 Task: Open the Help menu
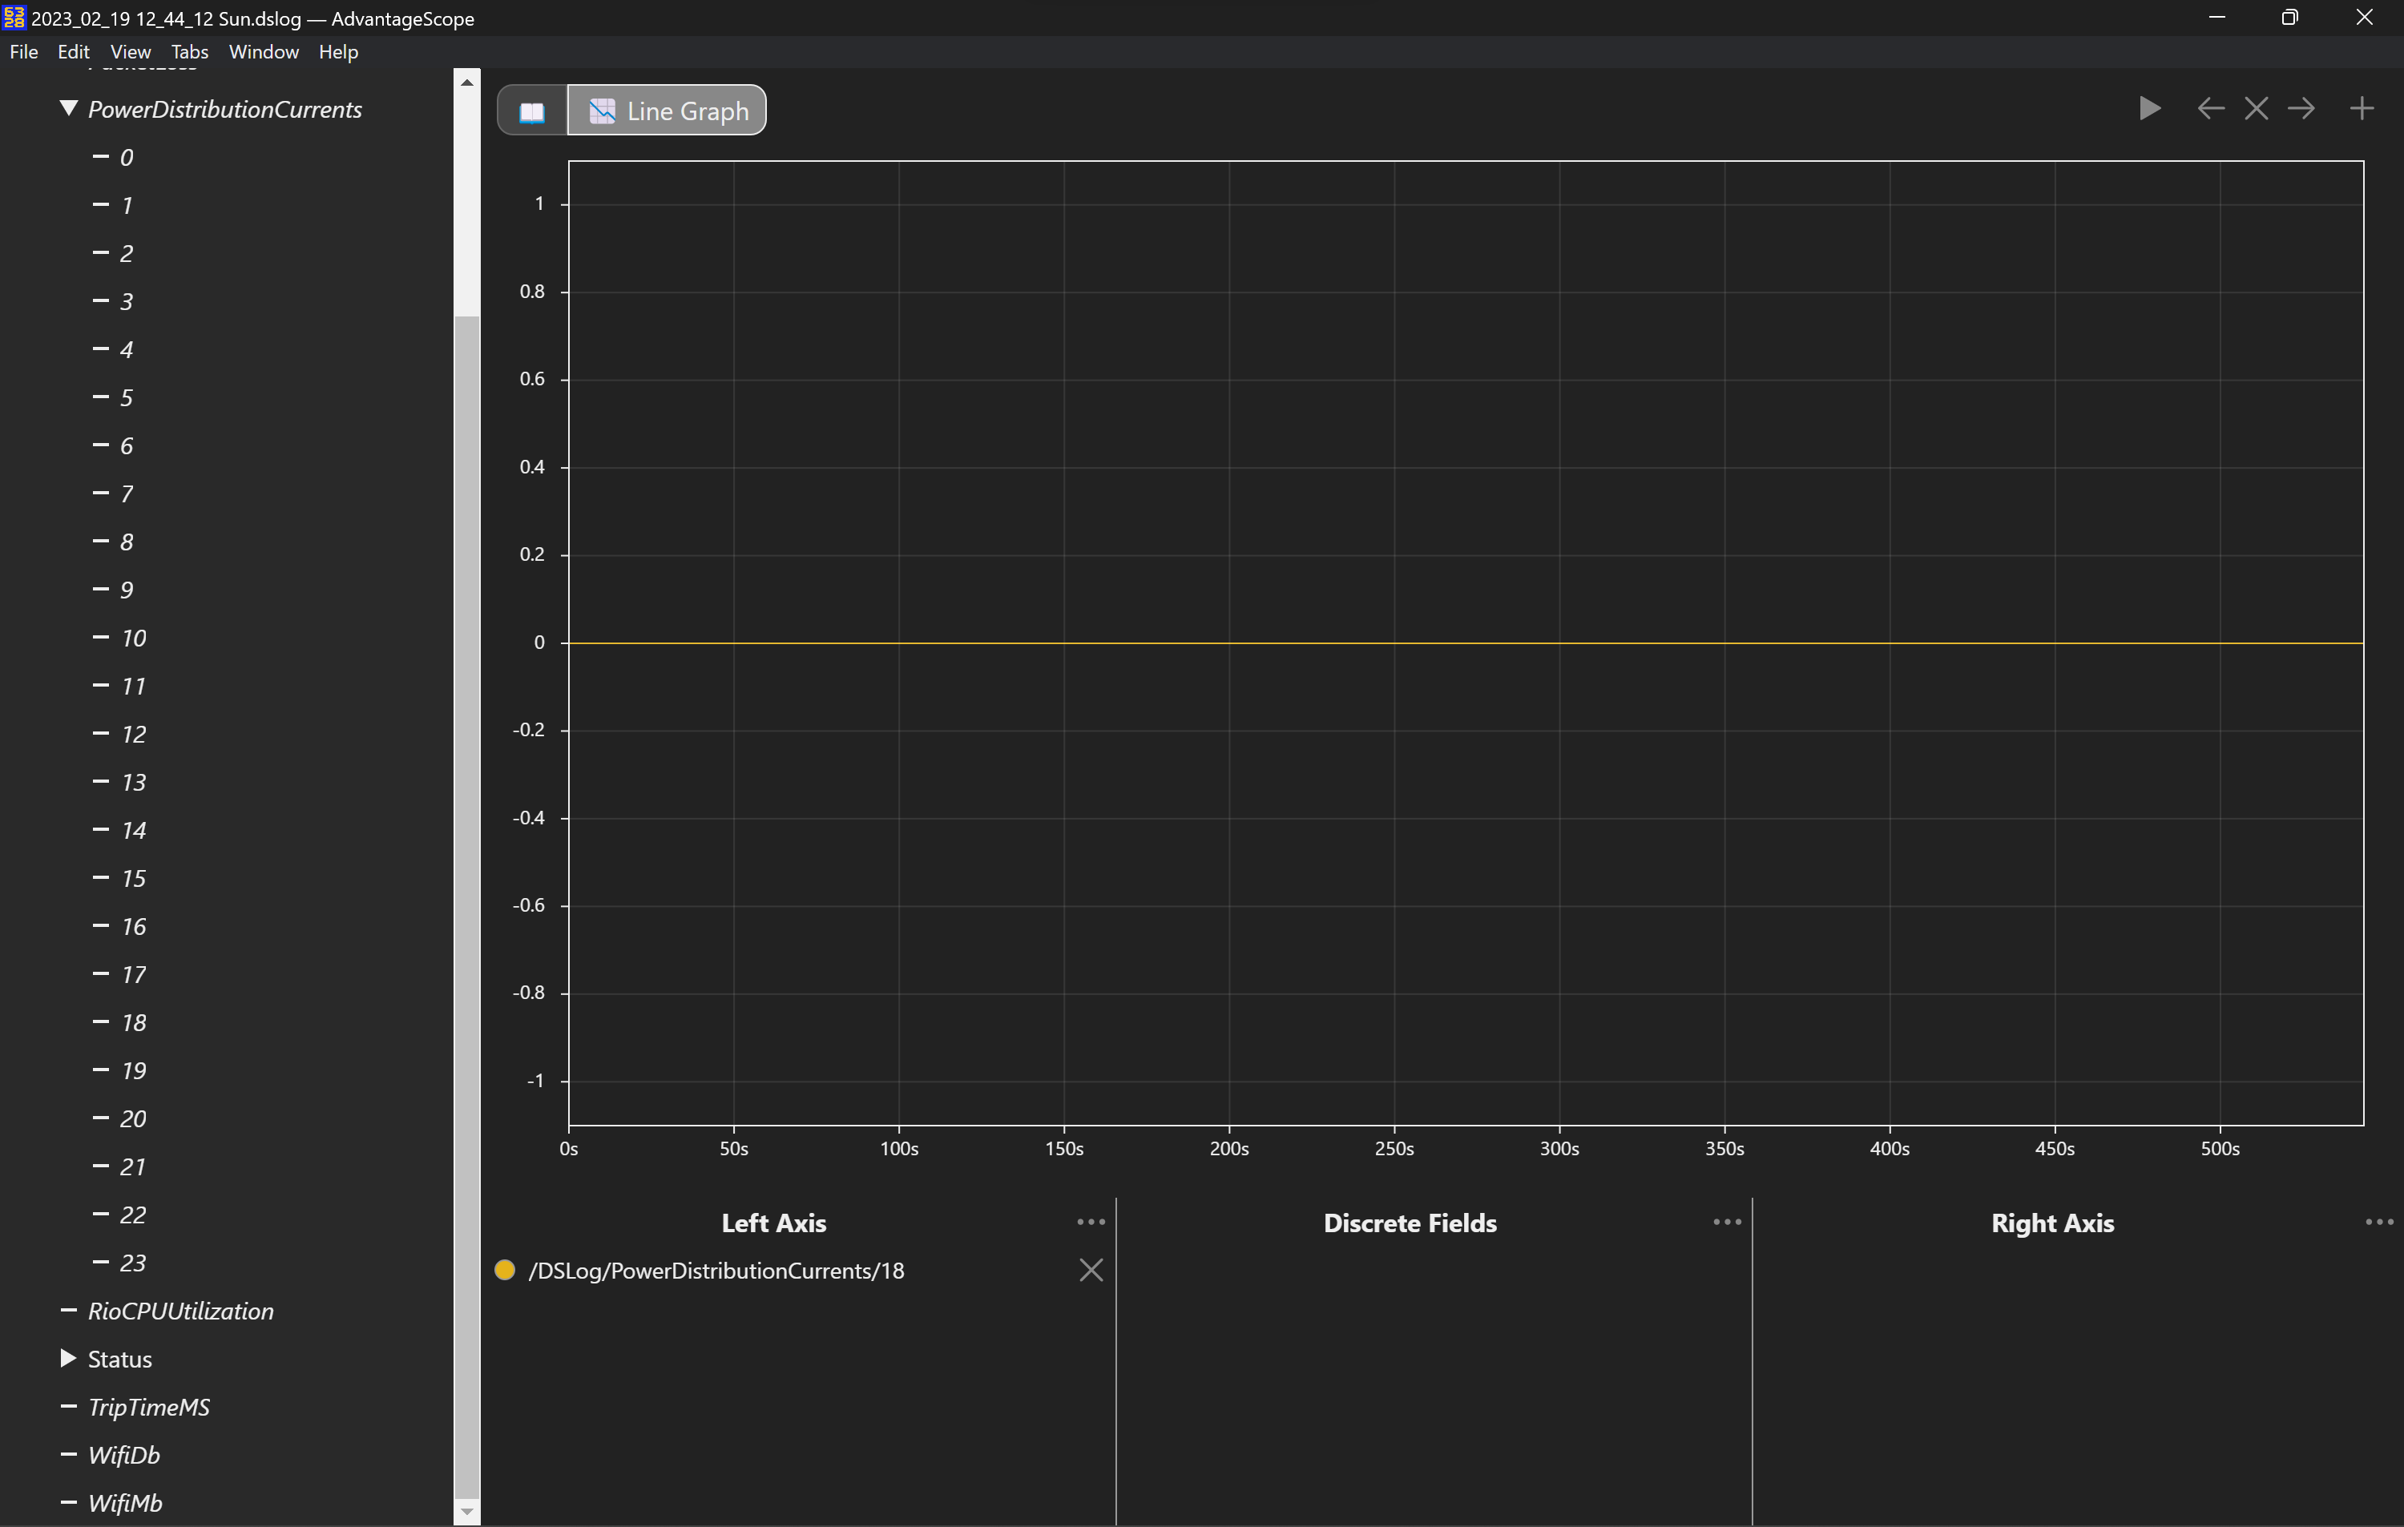[x=337, y=51]
